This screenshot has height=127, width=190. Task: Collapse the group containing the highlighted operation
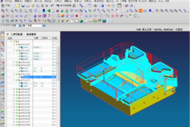[14, 74]
